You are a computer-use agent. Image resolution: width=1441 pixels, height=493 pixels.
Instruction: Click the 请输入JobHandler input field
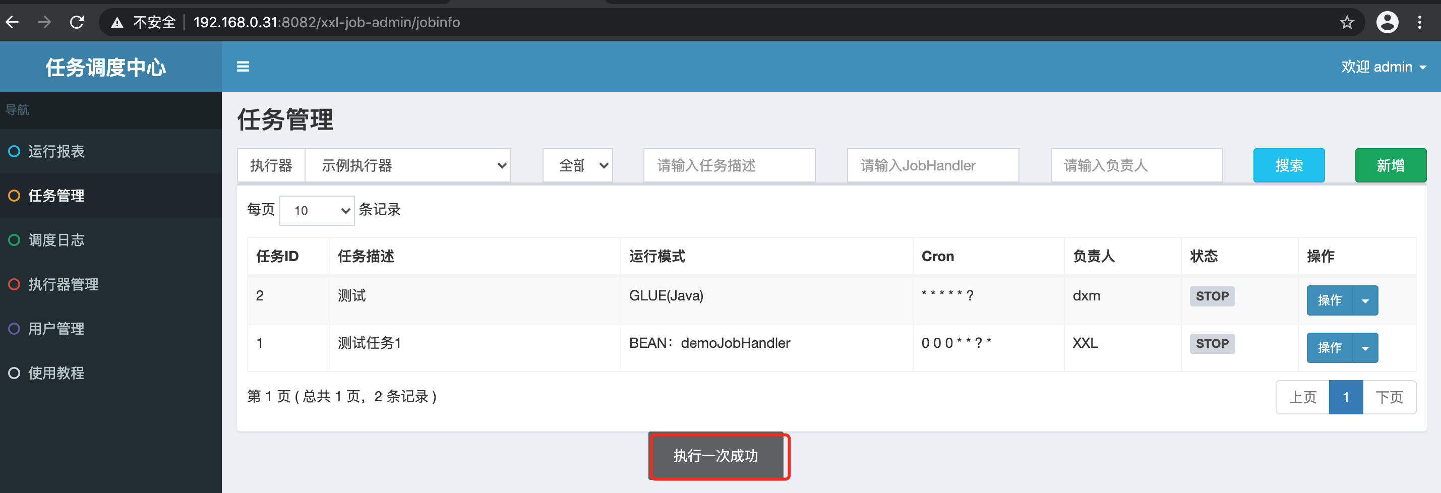(x=932, y=165)
